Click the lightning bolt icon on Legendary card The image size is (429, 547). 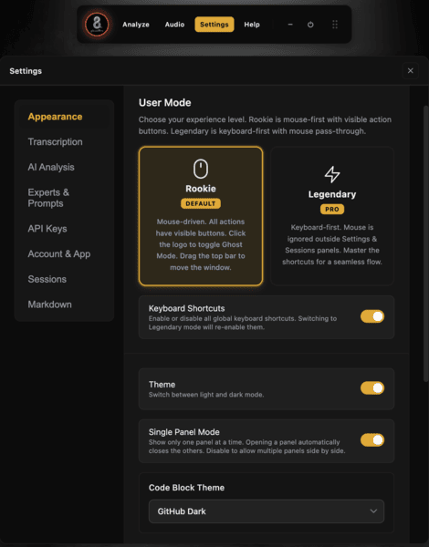pyautogui.click(x=332, y=174)
